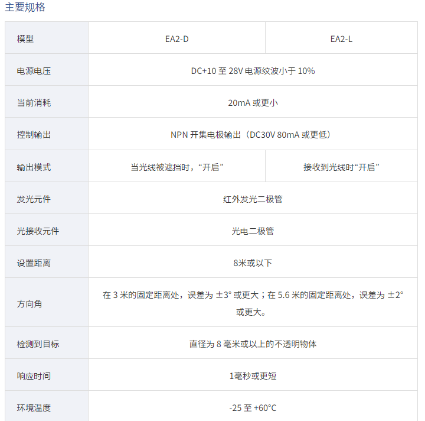Select the -25 至 +60°C temperature value

(x=253, y=408)
